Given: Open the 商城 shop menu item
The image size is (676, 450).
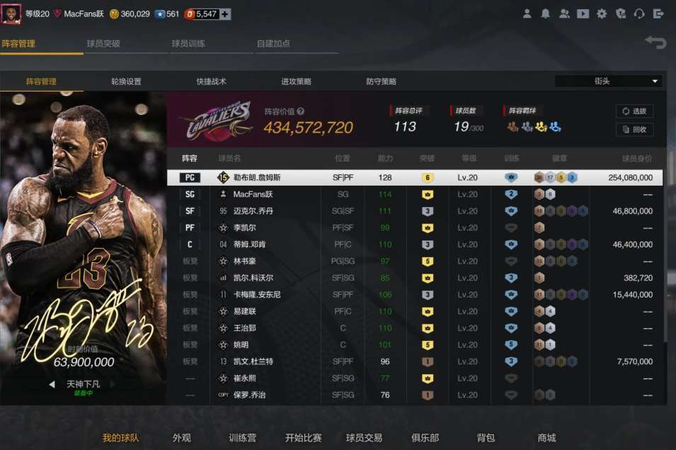Looking at the screenshot, I should tap(546, 438).
